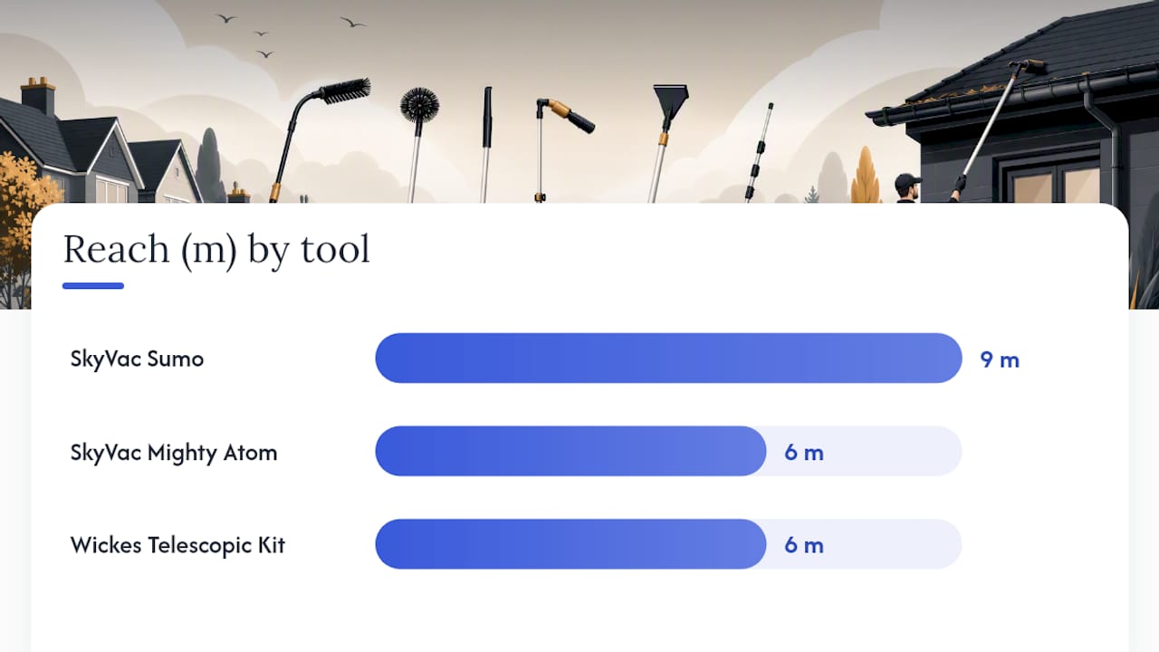
Task: Click the SkyVac Sumo reach bar
Action: (x=668, y=358)
